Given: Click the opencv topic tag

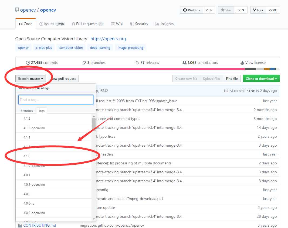Looking at the screenshot, I should 23,48.
